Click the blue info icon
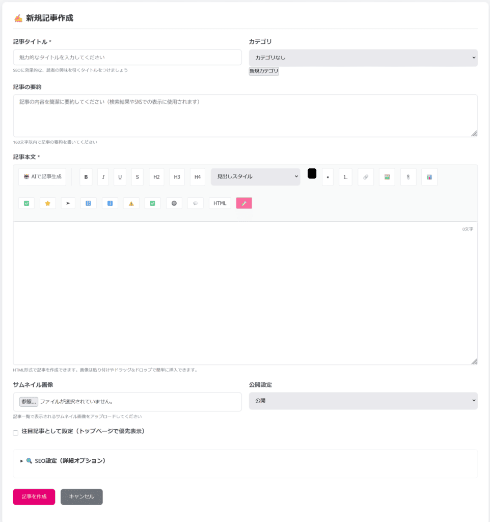Viewport: 490px width, 522px height. [x=110, y=203]
